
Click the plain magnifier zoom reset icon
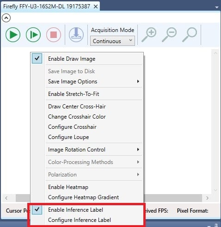point(190,35)
